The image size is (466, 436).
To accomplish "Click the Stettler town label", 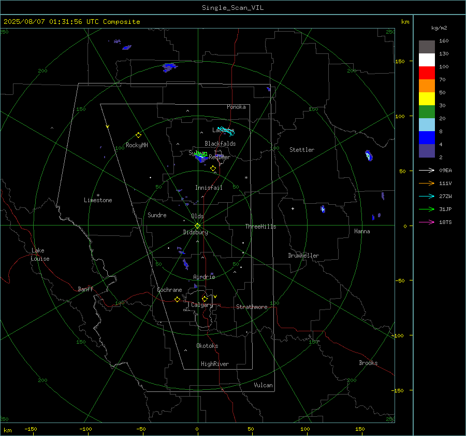I will click(x=302, y=150).
